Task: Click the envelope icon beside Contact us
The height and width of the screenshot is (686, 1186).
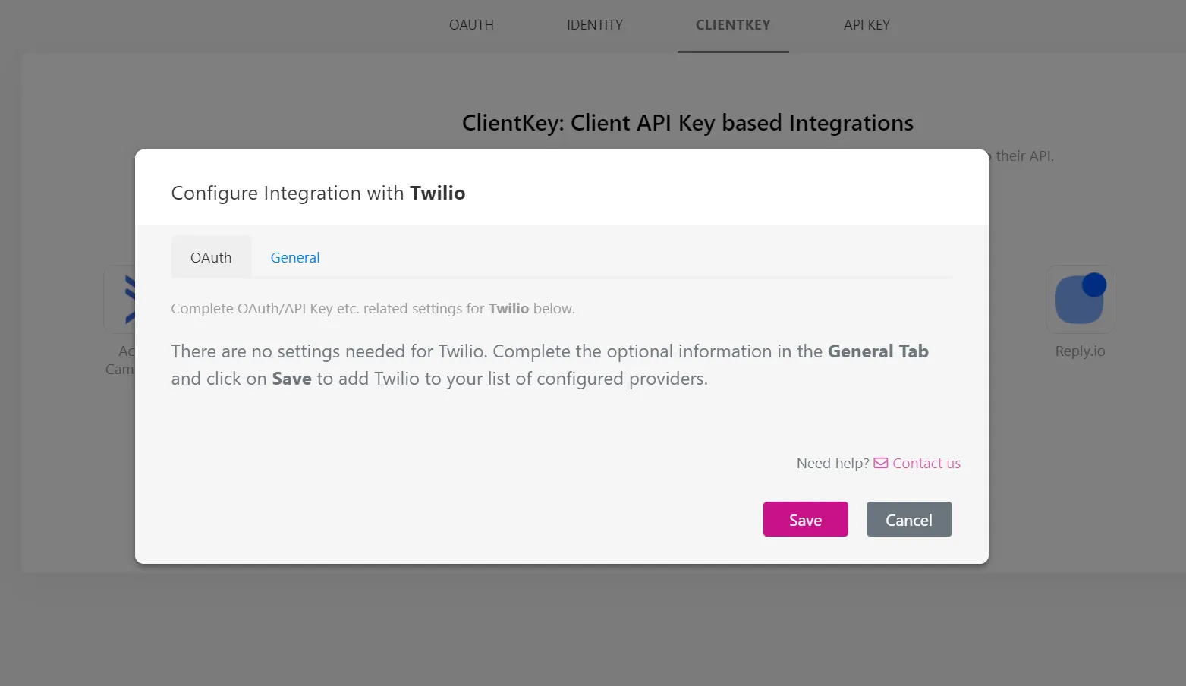Action: (881, 463)
